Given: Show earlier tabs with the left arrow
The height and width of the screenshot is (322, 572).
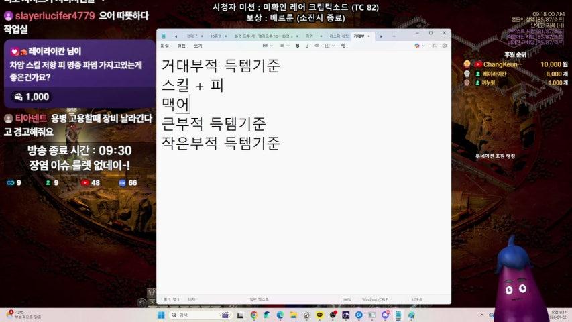Looking at the screenshot, I should (176, 36).
